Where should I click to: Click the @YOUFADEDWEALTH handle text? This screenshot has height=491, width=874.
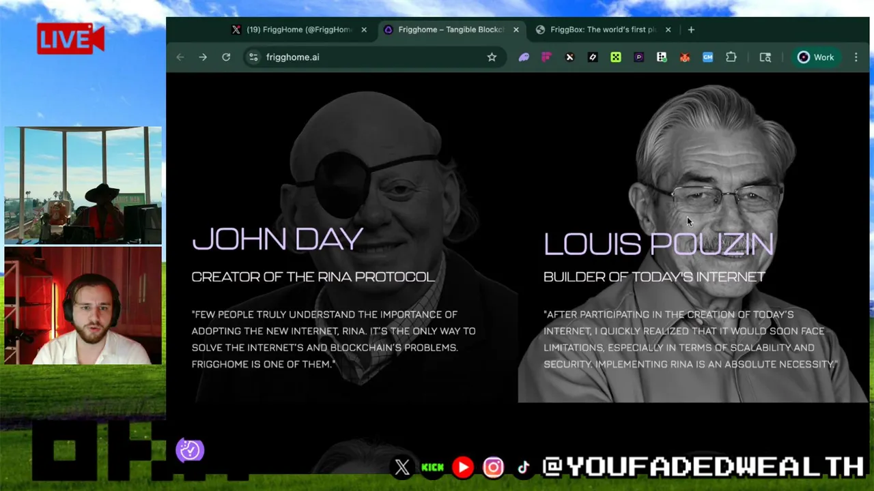tap(703, 466)
